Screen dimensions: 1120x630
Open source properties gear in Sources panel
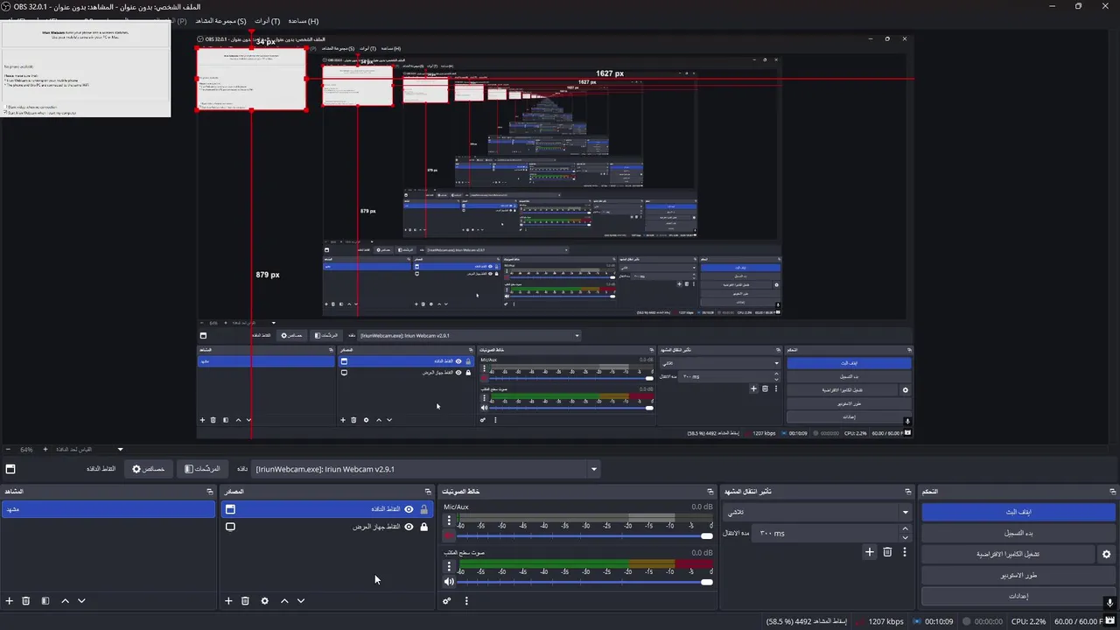click(264, 601)
